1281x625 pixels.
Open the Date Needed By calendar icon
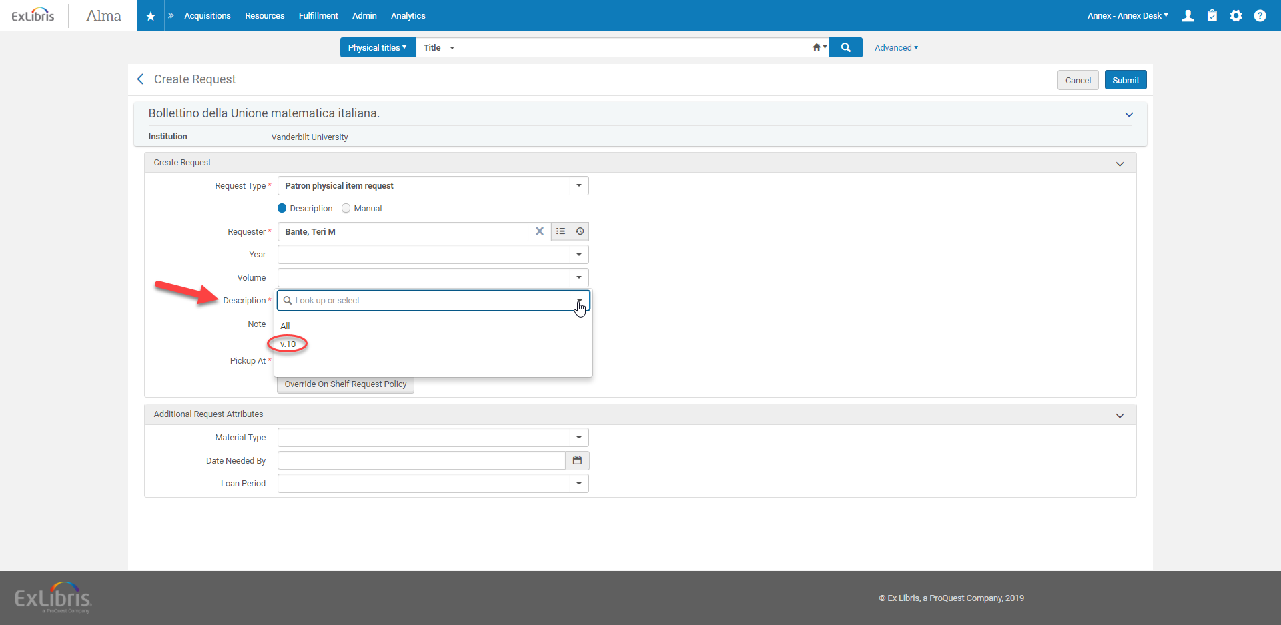(578, 460)
